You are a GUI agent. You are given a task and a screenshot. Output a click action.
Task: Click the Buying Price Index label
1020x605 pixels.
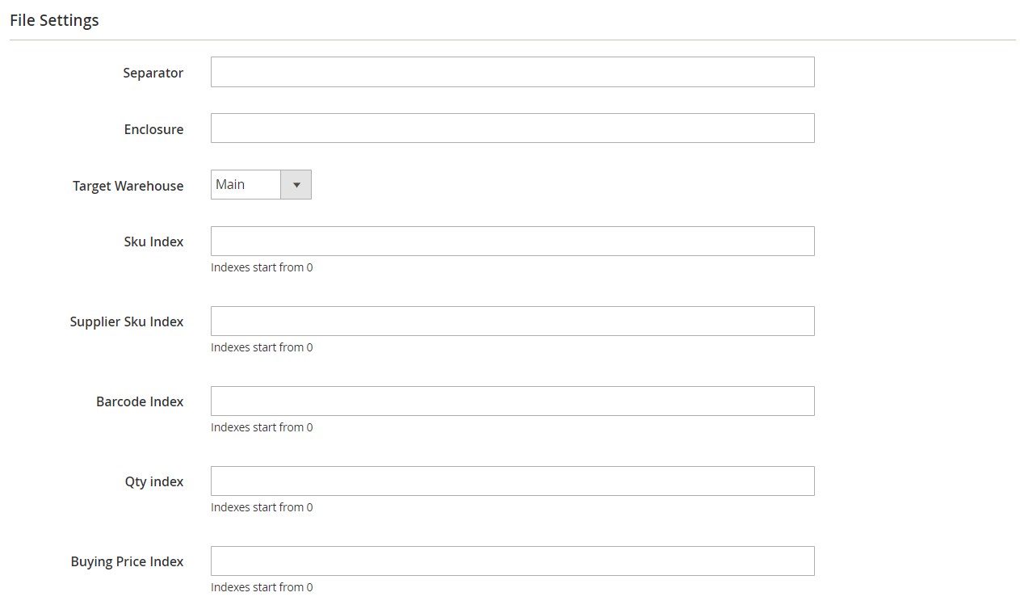coord(127,561)
